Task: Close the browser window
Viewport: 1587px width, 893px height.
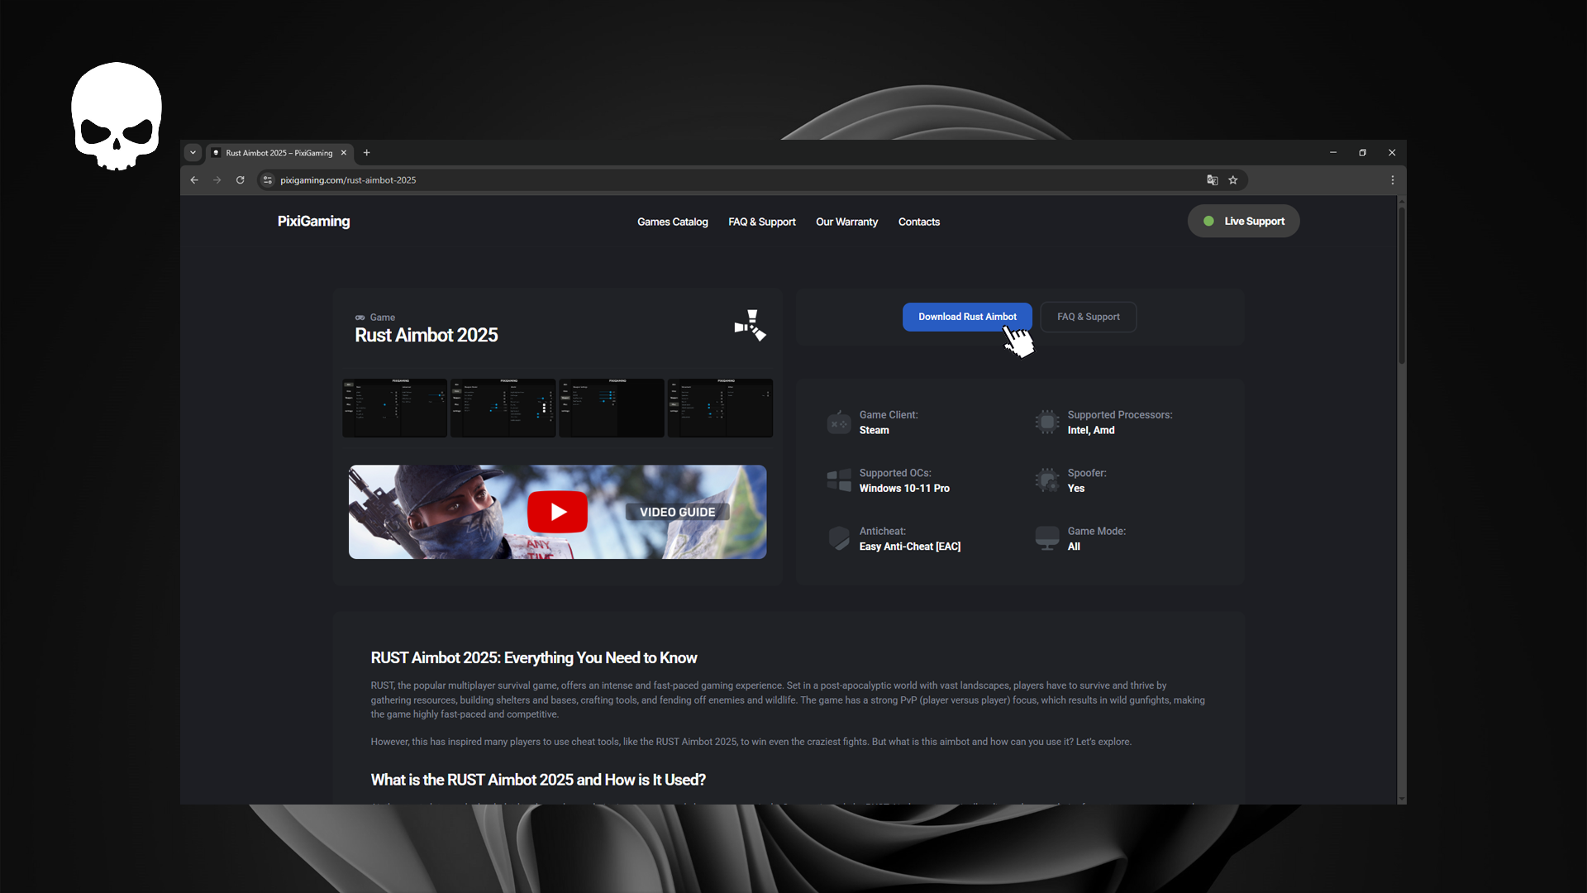Action: (x=1392, y=153)
